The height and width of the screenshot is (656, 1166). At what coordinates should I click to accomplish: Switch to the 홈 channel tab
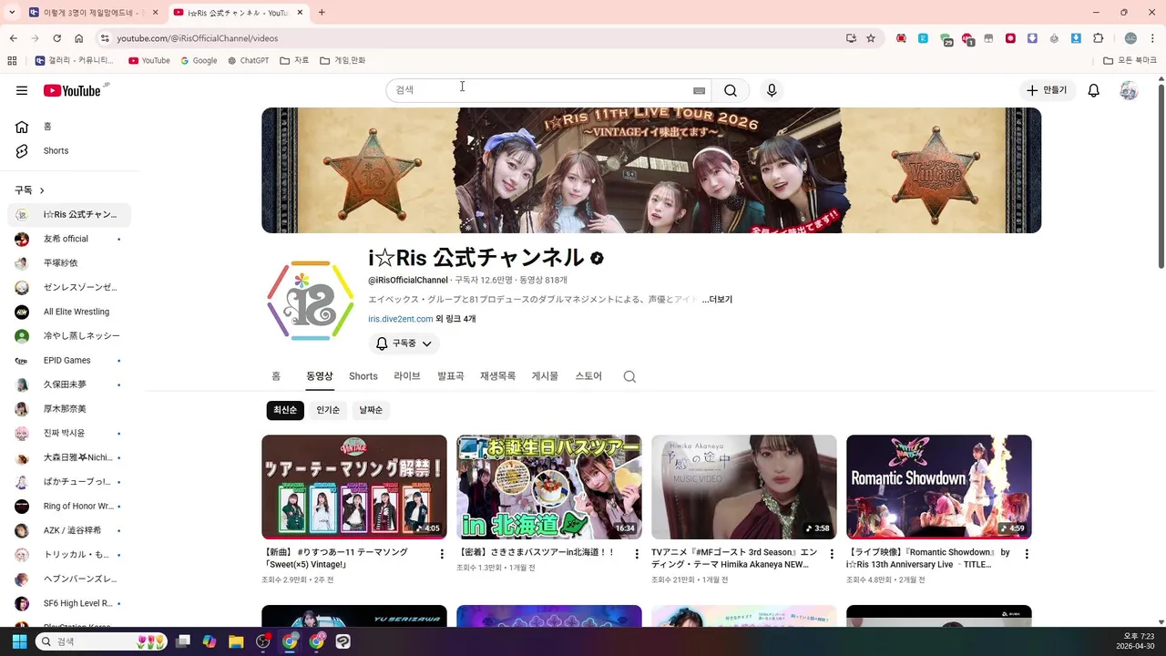[276, 376]
